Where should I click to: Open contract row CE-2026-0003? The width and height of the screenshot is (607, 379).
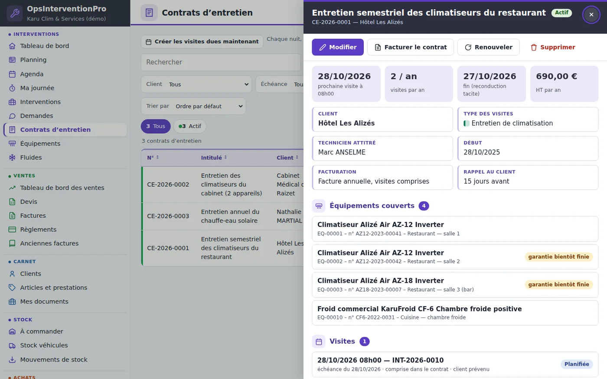click(x=223, y=216)
